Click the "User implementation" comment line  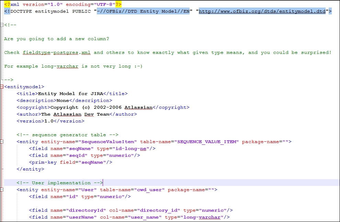[x=60, y=183]
